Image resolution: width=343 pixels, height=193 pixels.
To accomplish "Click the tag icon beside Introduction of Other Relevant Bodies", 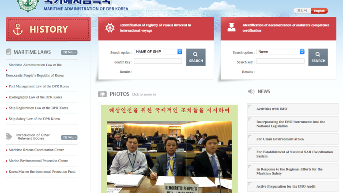I will 8,137.
